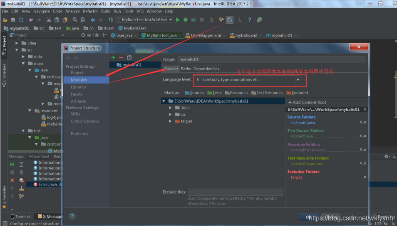Select Project under Project Settings

(x=77, y=73)
